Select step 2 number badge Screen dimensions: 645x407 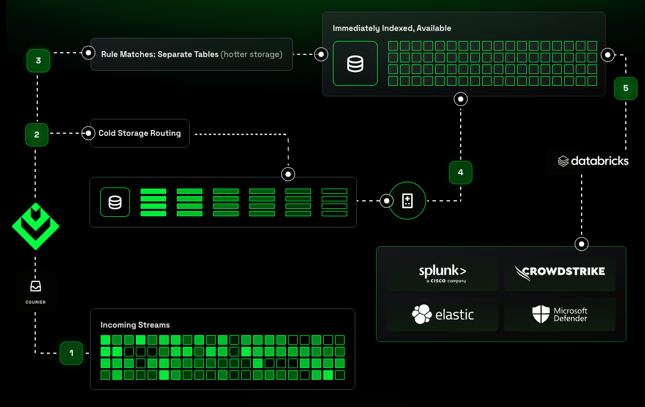[37, 135]
